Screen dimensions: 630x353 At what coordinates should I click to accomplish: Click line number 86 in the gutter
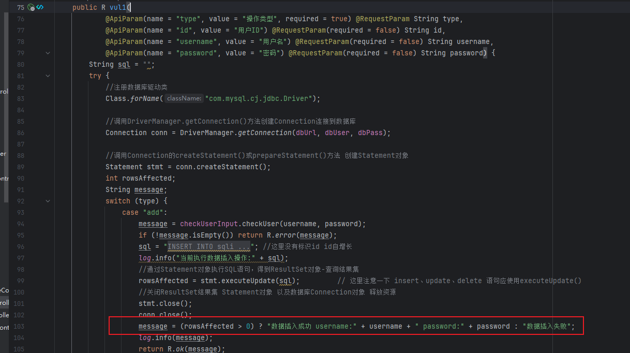(x=20, y=133)
